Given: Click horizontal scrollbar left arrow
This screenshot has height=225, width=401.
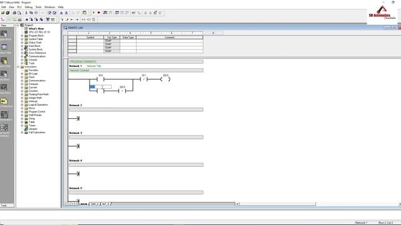Looking at the screenshot, I should click(237, 204).
